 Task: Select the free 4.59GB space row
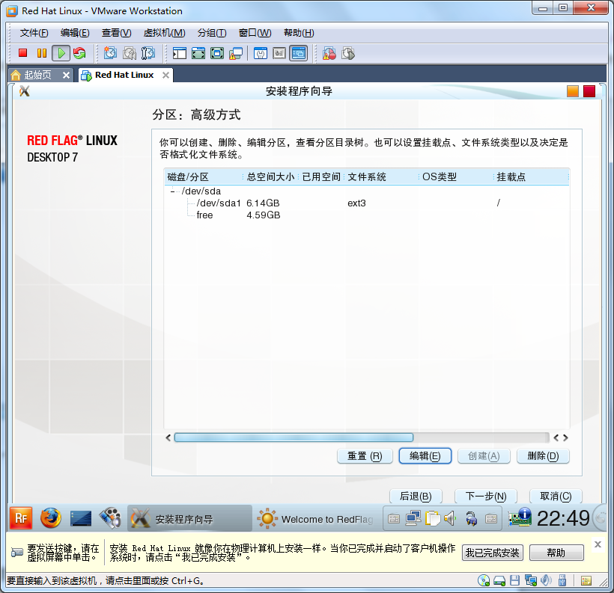366,215
